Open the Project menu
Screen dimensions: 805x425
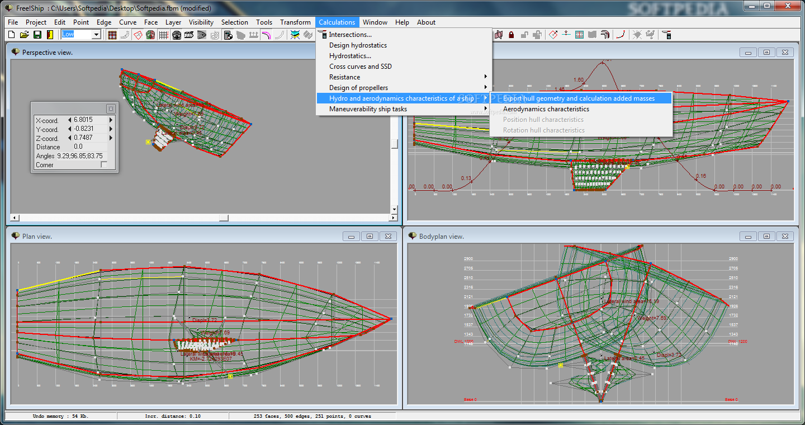coord(36,22)
